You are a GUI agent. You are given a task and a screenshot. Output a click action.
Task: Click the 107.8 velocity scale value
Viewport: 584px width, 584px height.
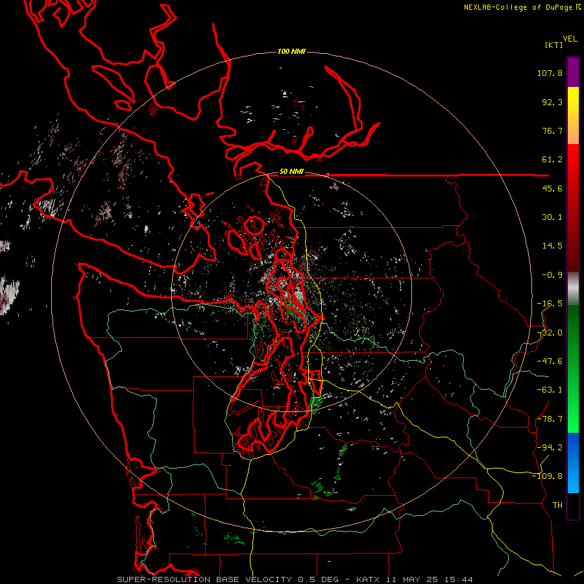(550, 73)
